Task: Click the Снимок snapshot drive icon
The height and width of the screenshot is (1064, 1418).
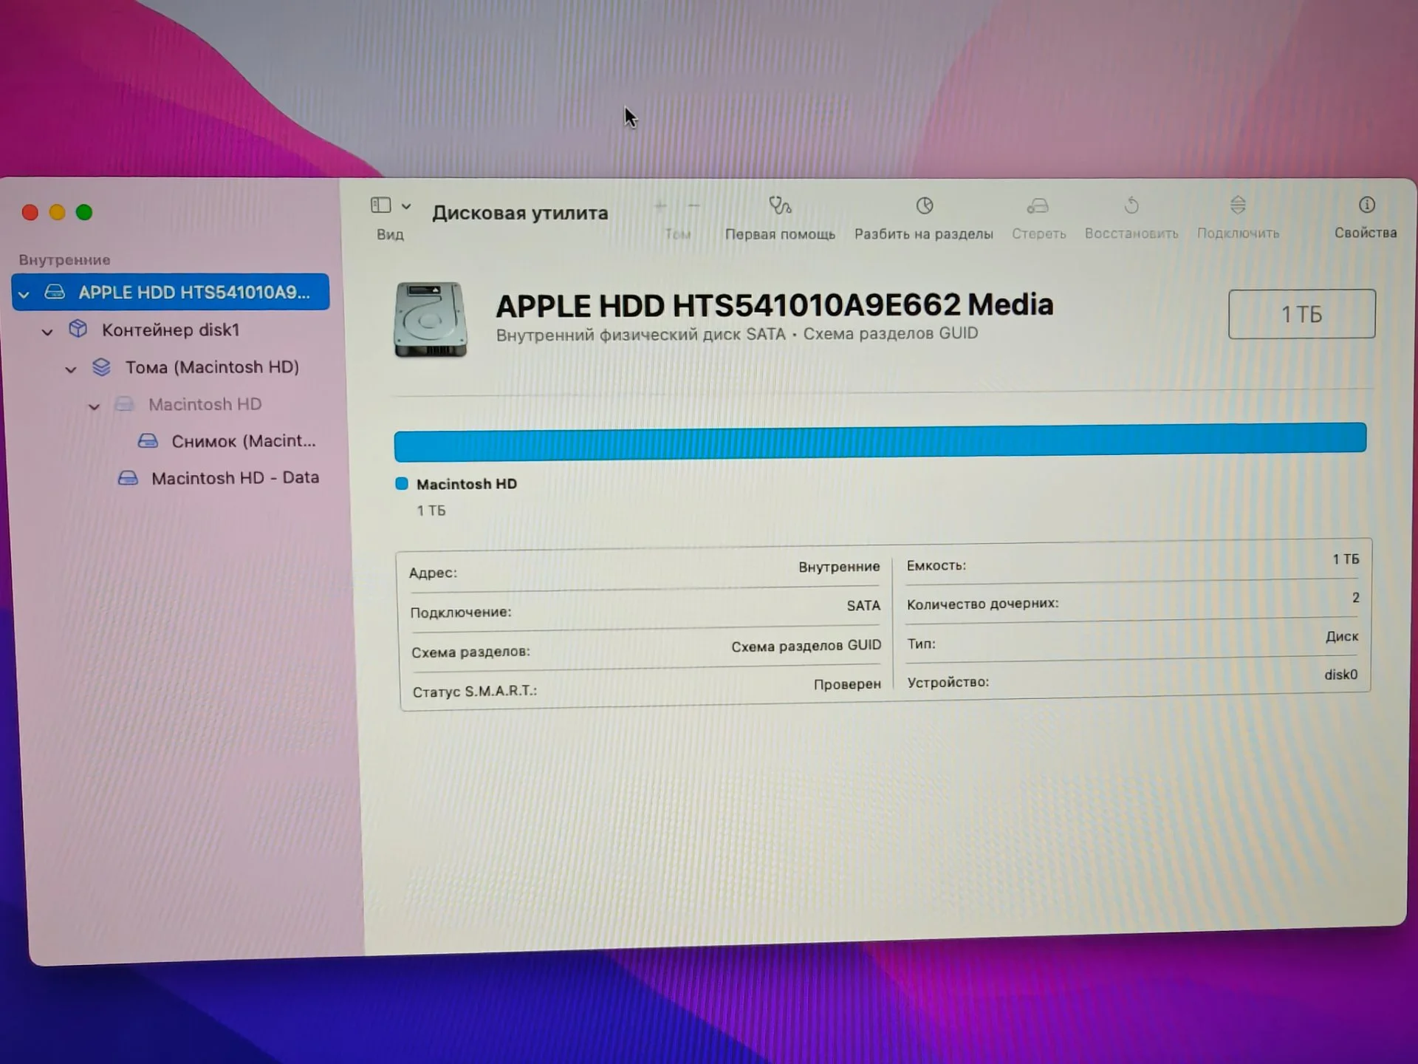Action: tap(148, 441)
